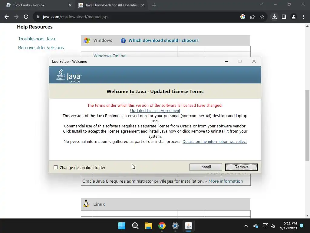This screenshot has height=233, width=310.
Task: Open Details on the information we collect
Action: pos(215,141)
